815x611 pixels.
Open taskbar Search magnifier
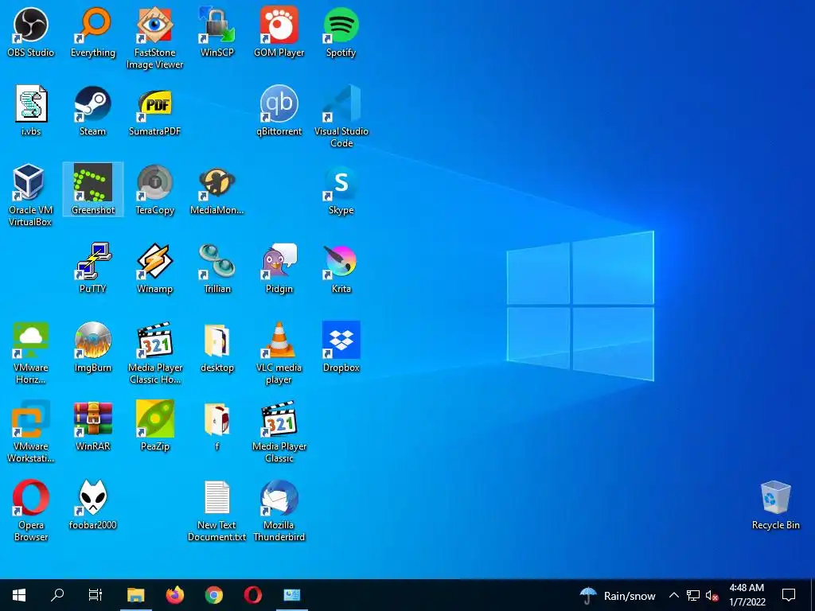(57, 595)
